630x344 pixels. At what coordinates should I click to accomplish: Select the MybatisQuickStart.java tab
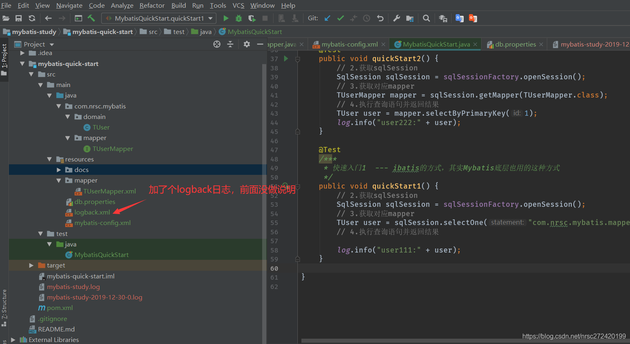tap(436, 44)
